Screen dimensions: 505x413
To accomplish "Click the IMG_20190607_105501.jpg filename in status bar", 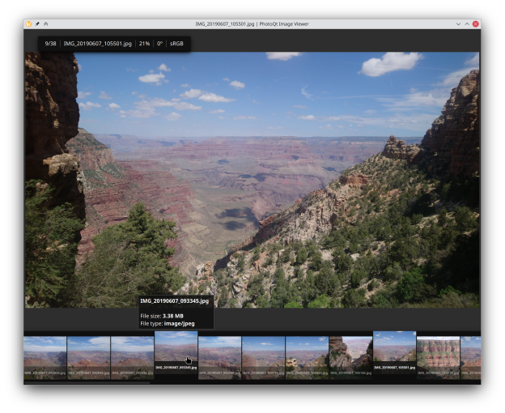I will (97, 43).
